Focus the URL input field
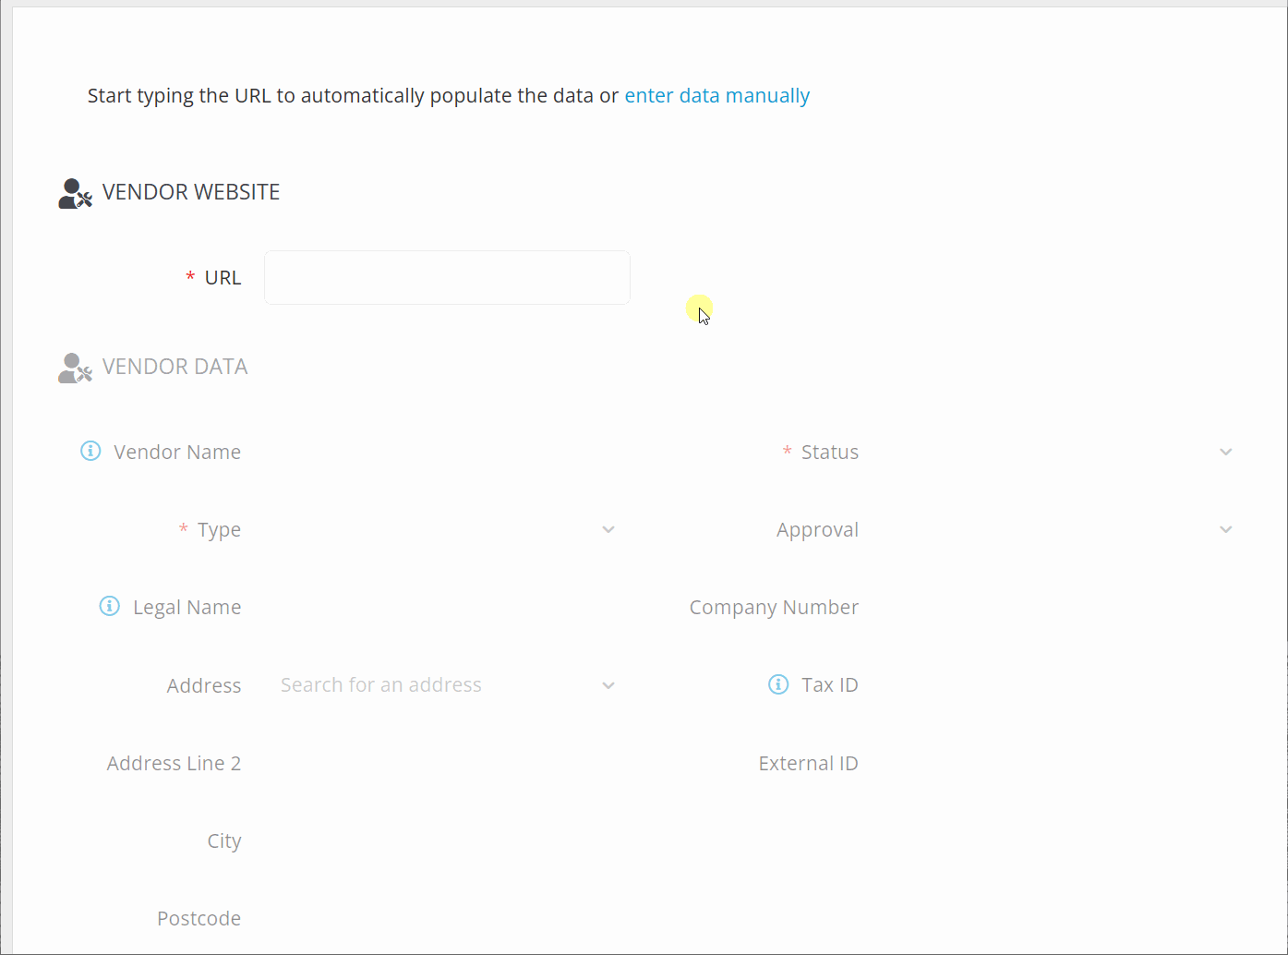This screenshot has height=955, width=1288. (447, 277)
